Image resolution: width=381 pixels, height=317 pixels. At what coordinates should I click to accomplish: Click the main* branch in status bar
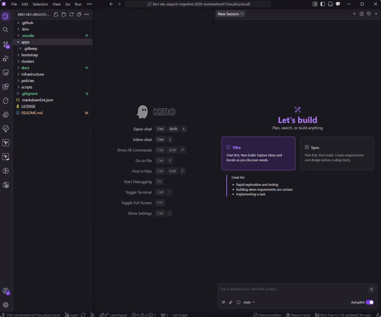click(72, 315)
